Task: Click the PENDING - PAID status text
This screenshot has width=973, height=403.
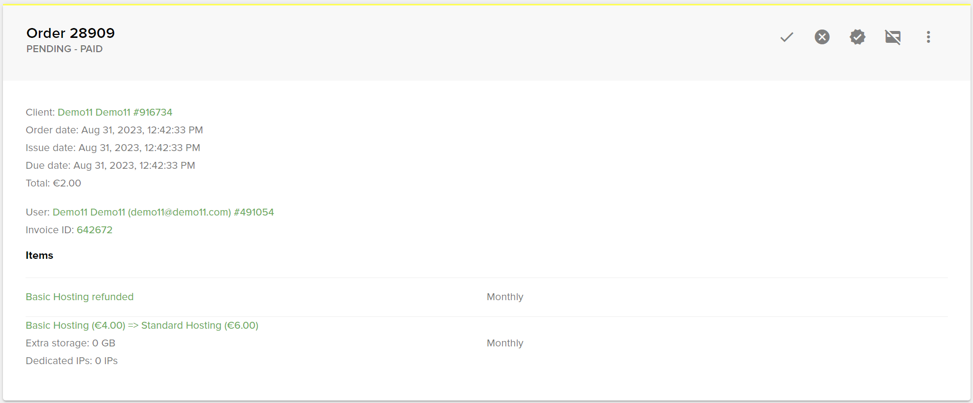Action: pyautogui.click(x=64, y=49)
